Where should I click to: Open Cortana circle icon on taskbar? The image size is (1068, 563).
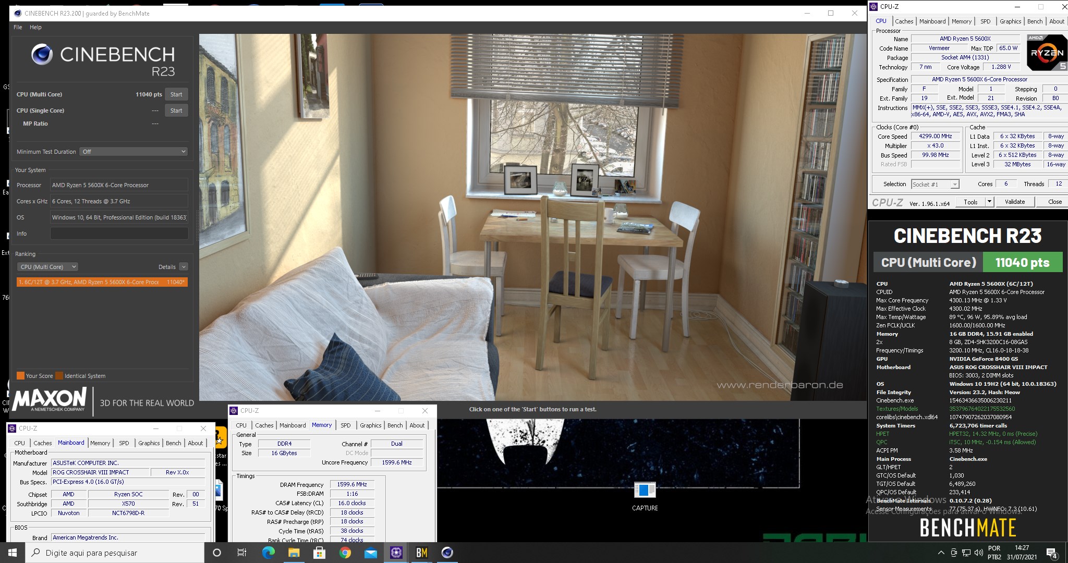coord(217,553)
